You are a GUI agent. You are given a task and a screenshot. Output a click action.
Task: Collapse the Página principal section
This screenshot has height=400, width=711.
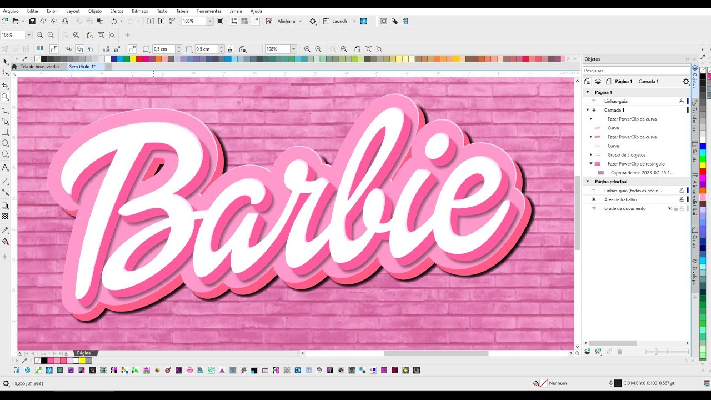click(x=588, y=181)
